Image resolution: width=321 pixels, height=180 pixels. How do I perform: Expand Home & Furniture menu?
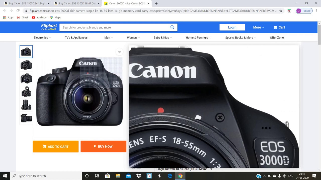coord(199,38)
